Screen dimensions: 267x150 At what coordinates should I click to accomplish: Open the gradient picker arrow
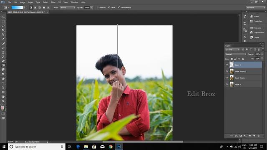[24, 7]
